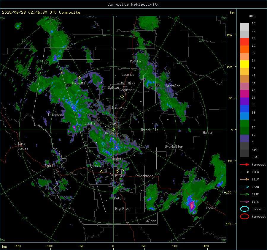Click the Stettler town label
The image size is (267, 250).
[173, 86]
